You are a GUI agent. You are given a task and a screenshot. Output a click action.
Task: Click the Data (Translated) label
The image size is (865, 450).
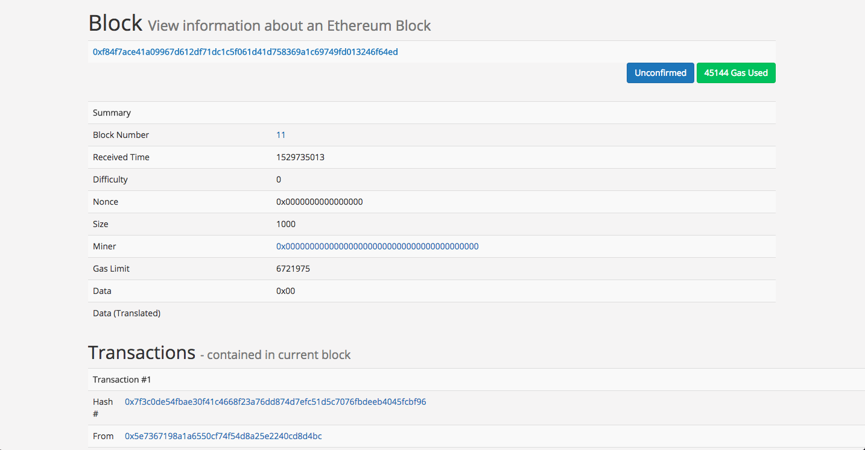[127, 313]
